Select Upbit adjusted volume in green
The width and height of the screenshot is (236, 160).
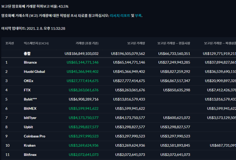click(x=84, y=127)
